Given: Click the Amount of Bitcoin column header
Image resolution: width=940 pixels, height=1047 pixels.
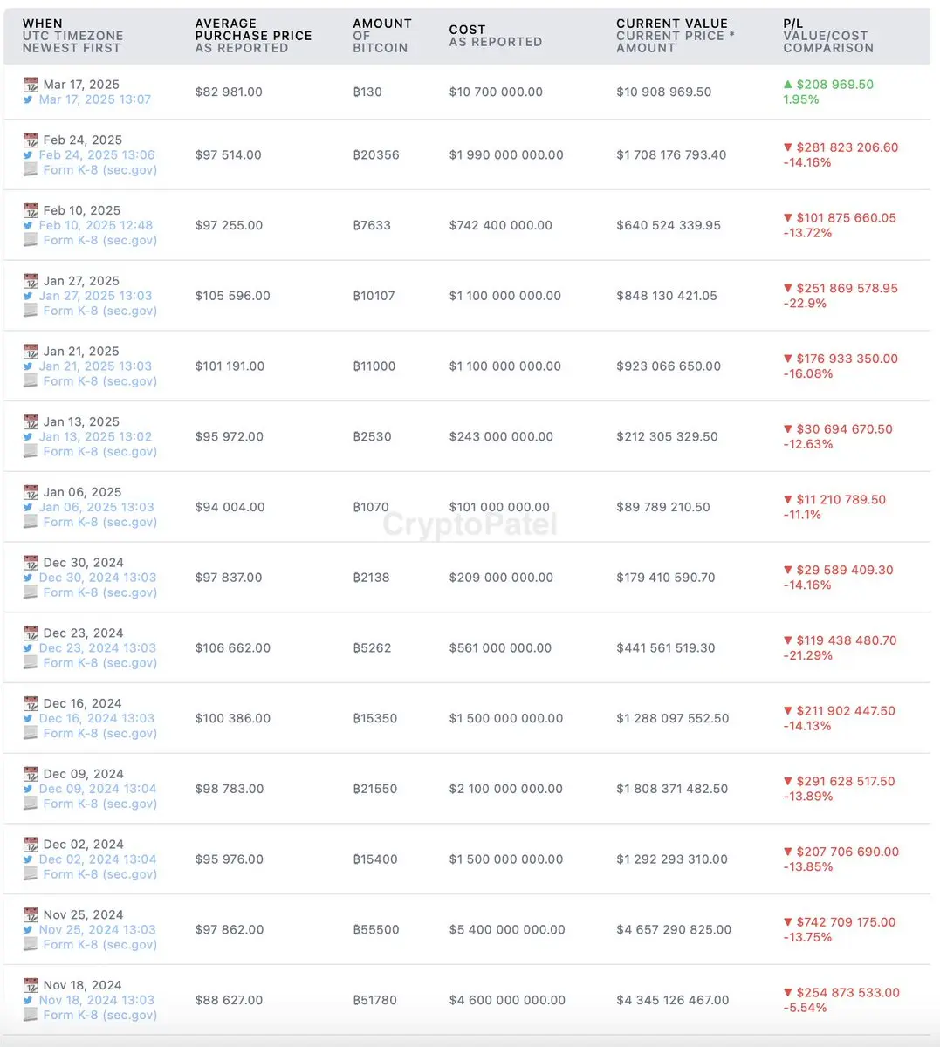Looking at the screenshot, I should pyautogui.click(x=381, y=36).
